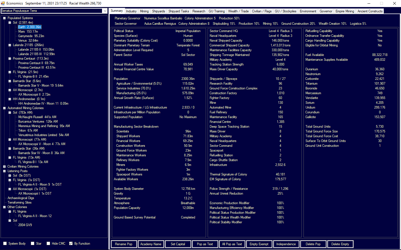Image resolution: width=401 pixels, height=250 pixels.
Task: Click the Fuel Available value 88,322,718
Action: (x=380, y=55)
